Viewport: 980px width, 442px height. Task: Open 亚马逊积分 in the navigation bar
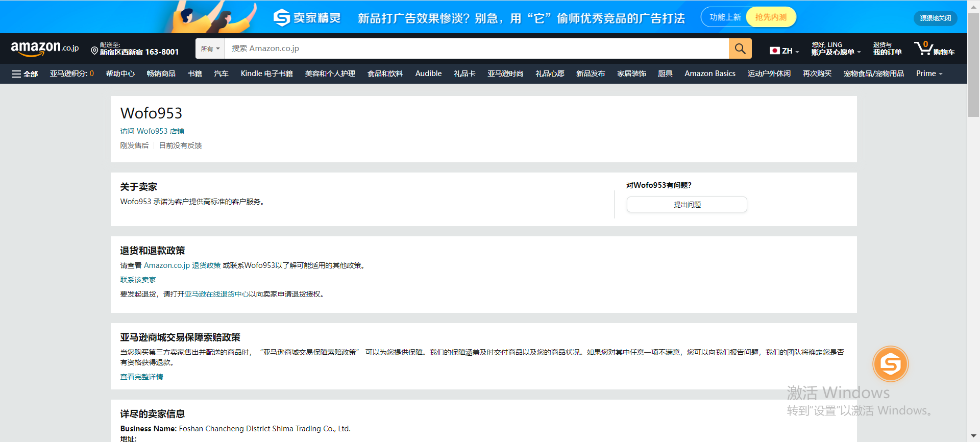(x=72, y=73)
